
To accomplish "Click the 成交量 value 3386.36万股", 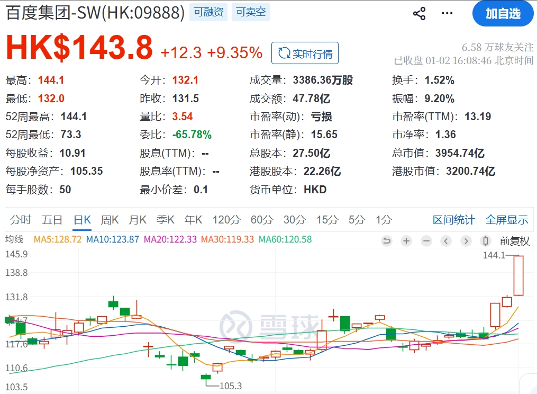I will [323, 80].
